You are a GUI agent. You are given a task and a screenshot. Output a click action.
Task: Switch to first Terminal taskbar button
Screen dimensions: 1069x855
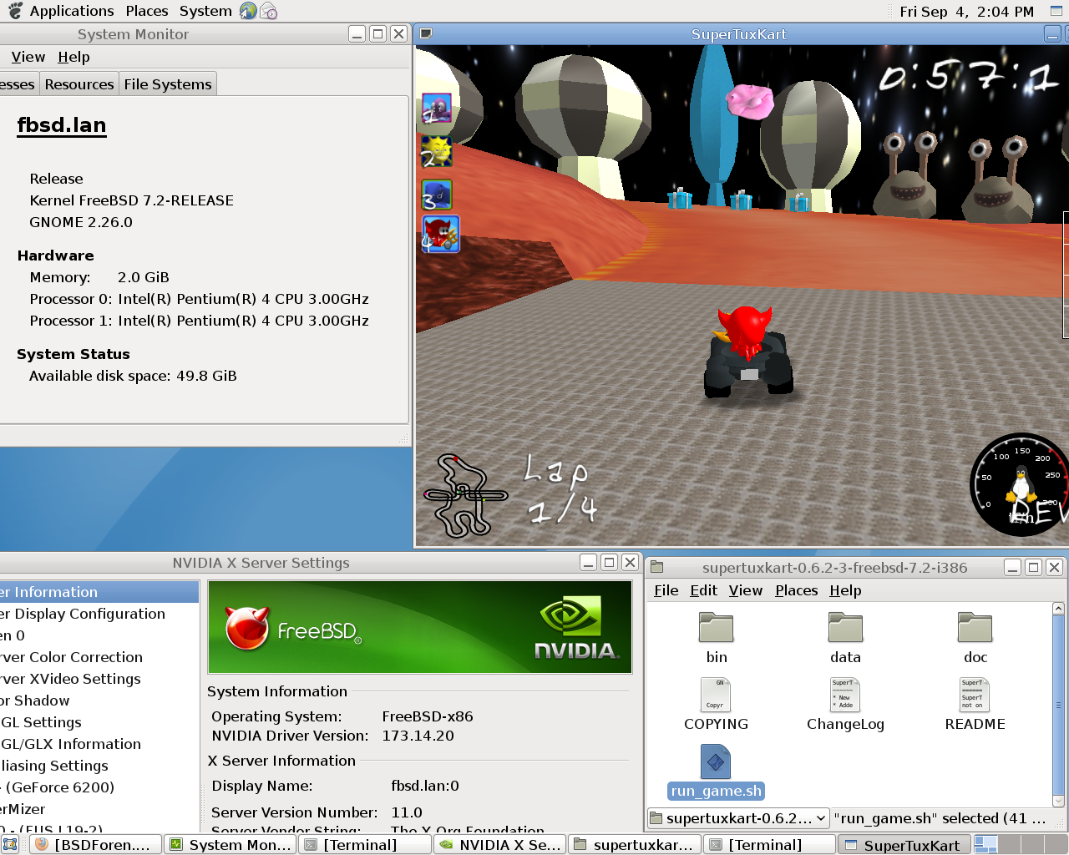pyautogui.click(x=366, y=845)
